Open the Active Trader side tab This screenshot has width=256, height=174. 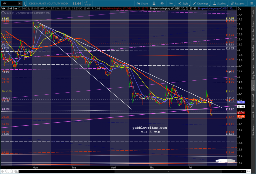click(253, 53)
